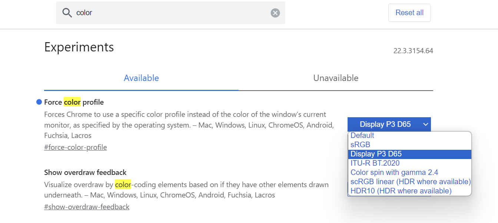Select highlighted Display P3 D65 option
The width and height of the screenshot is (498, 223).
pos(376,154)
